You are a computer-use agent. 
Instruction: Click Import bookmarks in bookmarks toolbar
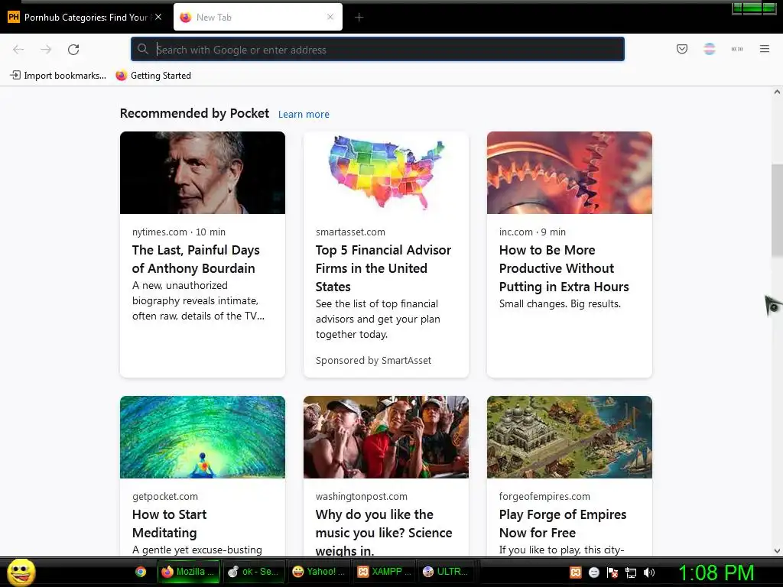[58, 76]
